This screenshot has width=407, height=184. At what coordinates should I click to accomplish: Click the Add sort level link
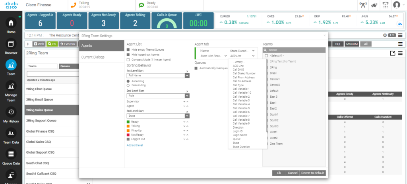134,145
